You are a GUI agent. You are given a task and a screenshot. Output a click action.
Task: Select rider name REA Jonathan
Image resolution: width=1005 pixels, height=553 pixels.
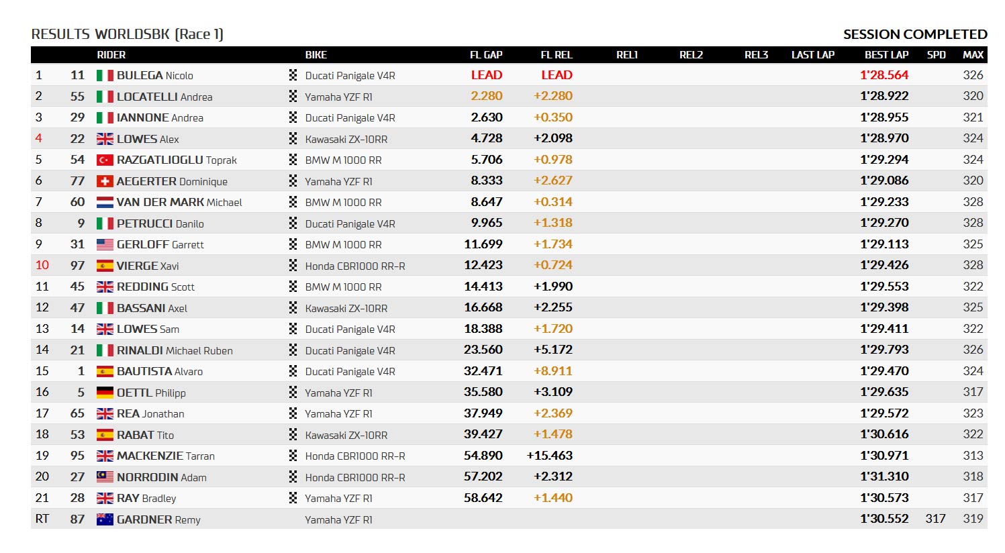point(150,413)
